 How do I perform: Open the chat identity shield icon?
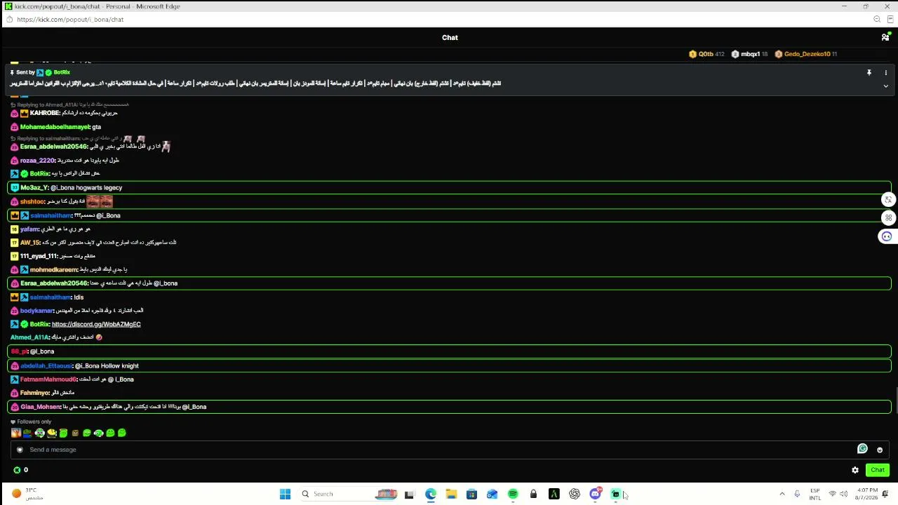click(20, 450)
